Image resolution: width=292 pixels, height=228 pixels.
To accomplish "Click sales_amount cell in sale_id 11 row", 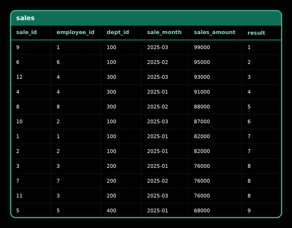I will click(202, 196).
